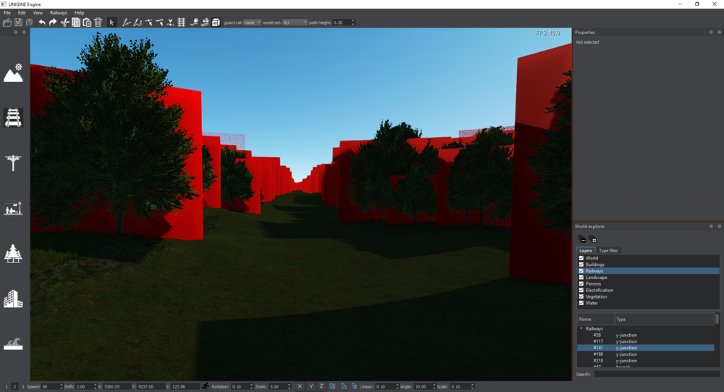Select the #198 y-junction row
This screenshot has width=724, height=392.
coord(646,354)
